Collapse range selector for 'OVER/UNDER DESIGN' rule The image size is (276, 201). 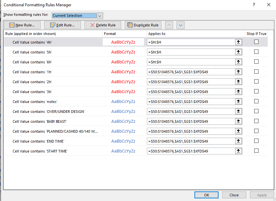click(238, 112)
